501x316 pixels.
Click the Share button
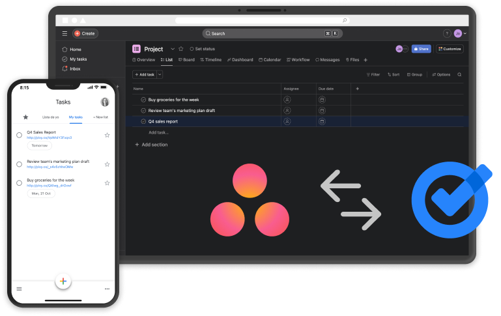421,49
